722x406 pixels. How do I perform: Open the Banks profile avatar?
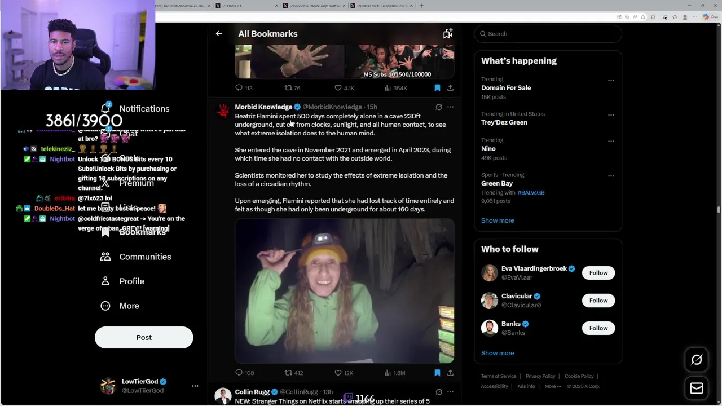pos(489,328)
